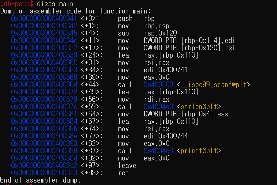Click the strlen@plt function name

[199, 107]
